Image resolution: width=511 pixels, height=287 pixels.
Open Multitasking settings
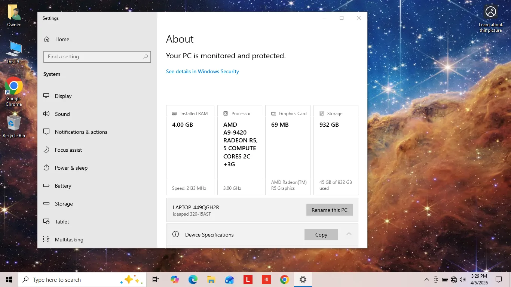pos(69,240)
